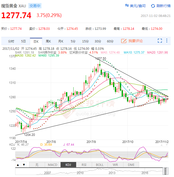
Task: Select the BOLL indicator button
Action: tap(100, 165)
